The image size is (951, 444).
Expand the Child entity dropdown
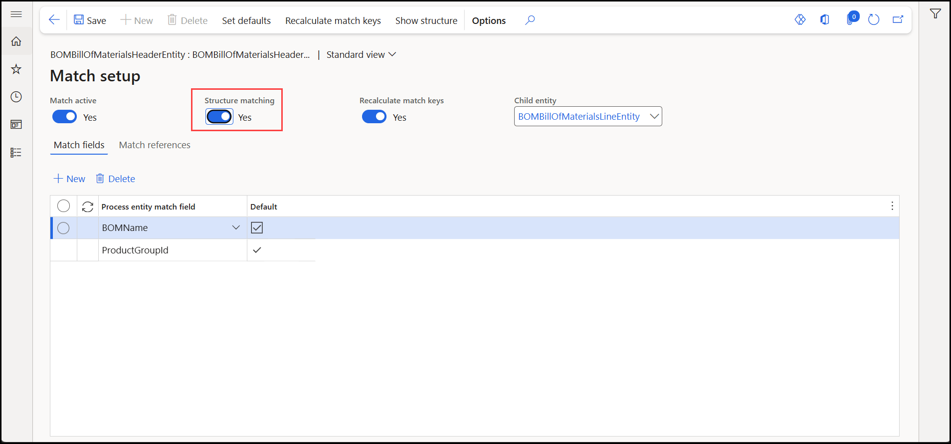coord(654,116)
